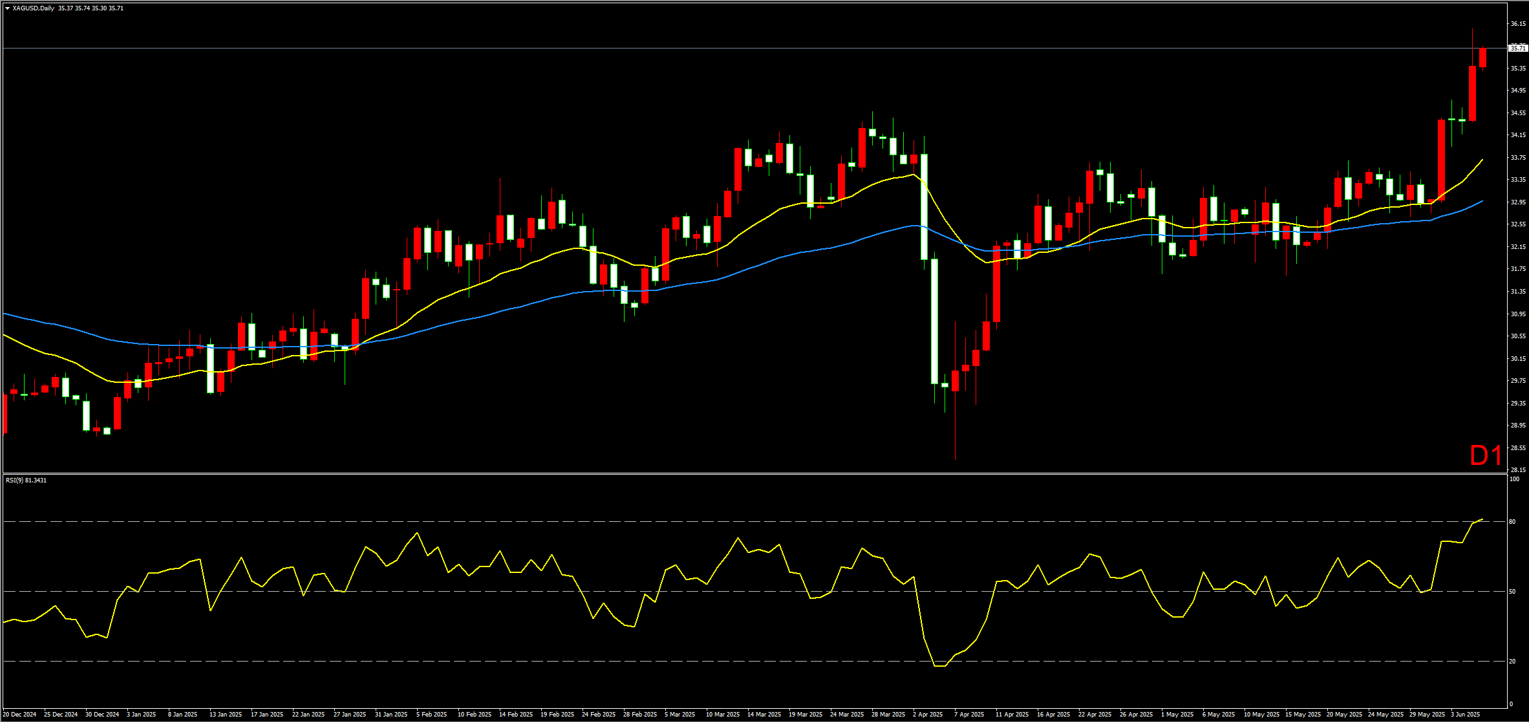
Task: Click the 10 Mar 2025 date label
Action: pyautogui.click(x=723, y=715)
